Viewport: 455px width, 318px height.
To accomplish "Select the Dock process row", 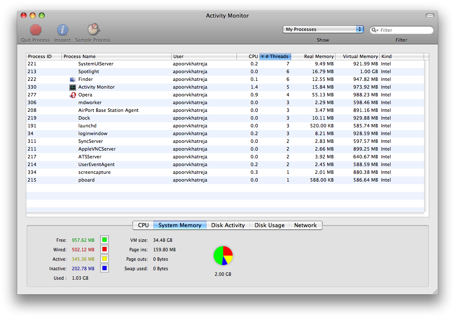I will (x=225, y=118).
